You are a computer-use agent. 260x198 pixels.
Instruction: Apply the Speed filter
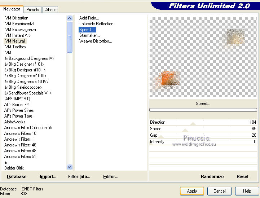pyautogui.click(x=192, y=191)
